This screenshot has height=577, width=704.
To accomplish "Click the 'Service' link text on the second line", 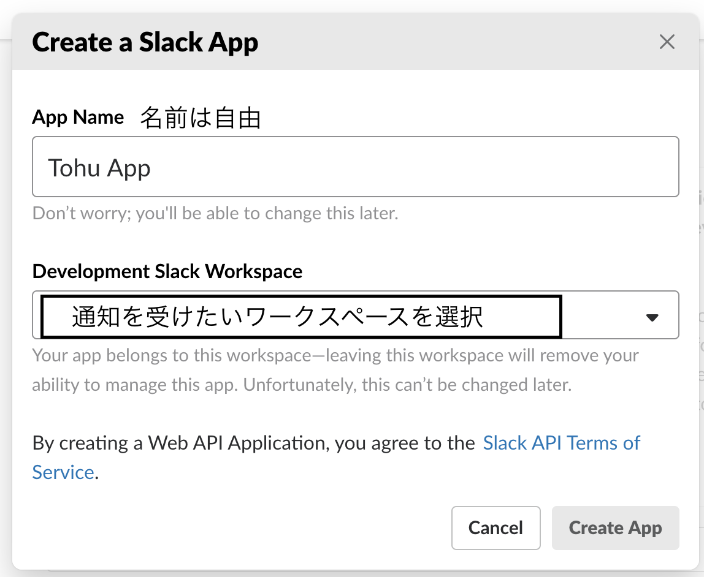I will [63, 472].
